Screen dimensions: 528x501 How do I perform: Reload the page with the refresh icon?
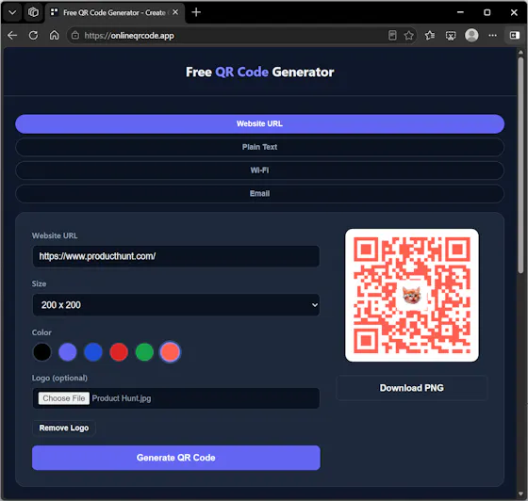pos(33,35)
